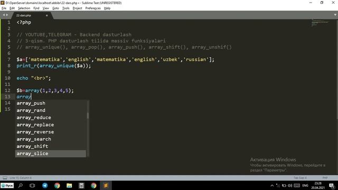Viewport: 338px width, 190px height.
Task: Click the Line 13, Column status text
Action: point(21,178)
